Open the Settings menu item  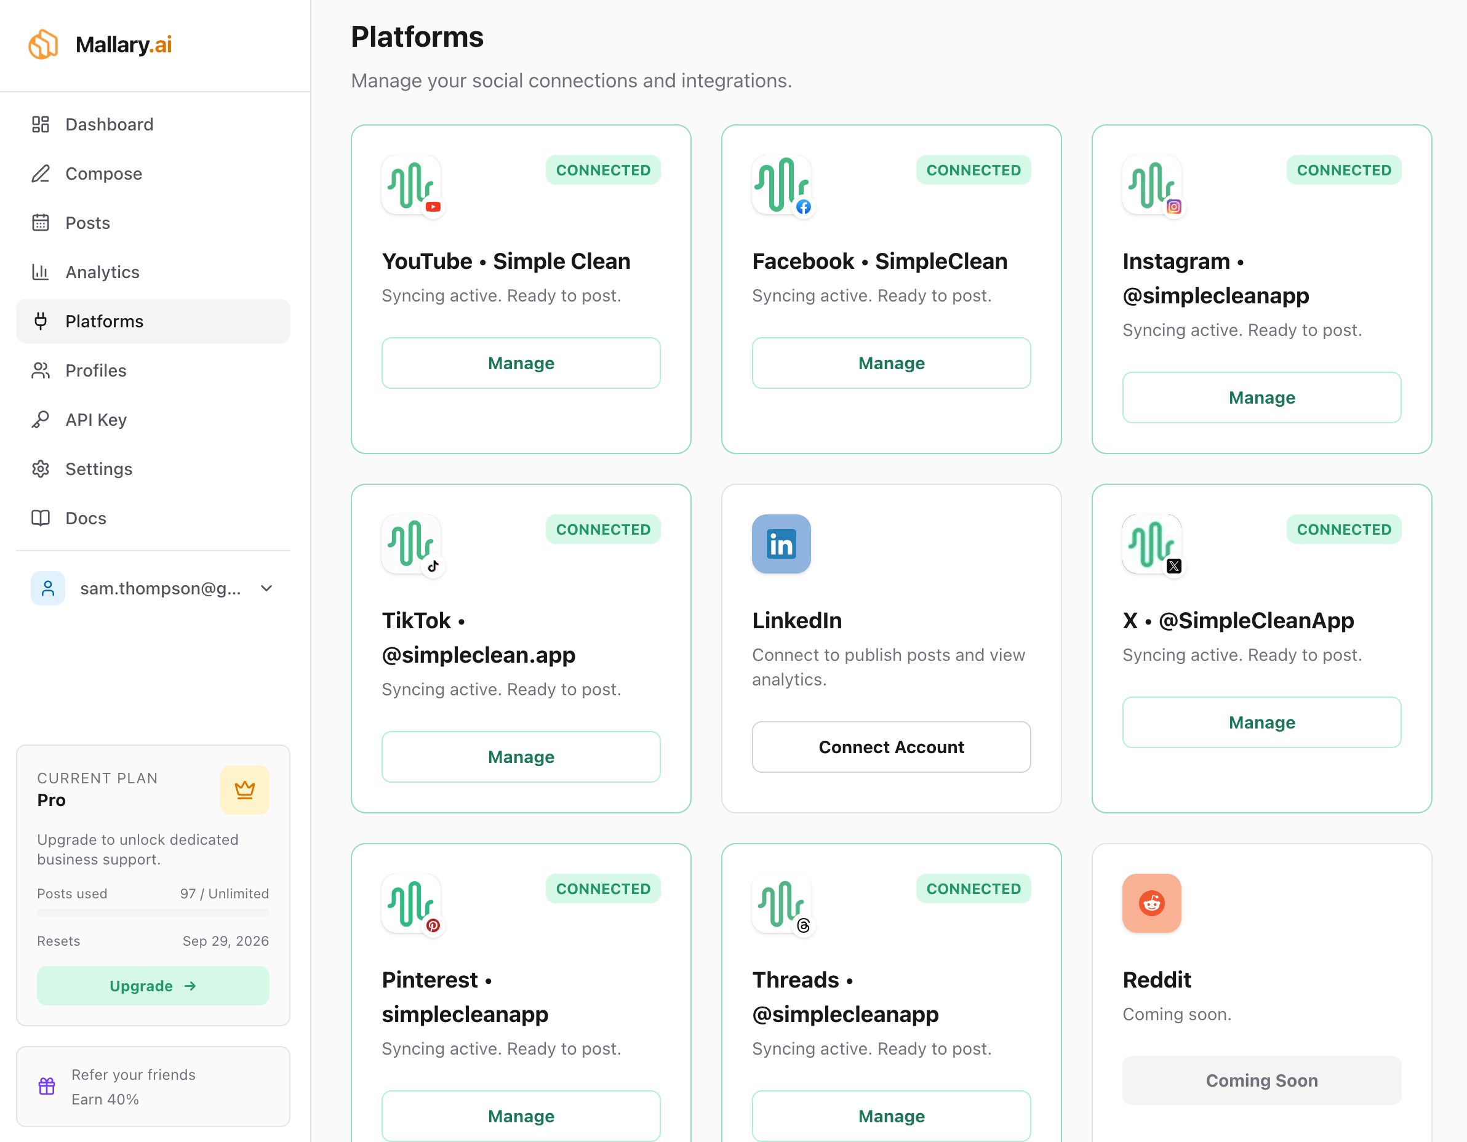click(153, 469)
